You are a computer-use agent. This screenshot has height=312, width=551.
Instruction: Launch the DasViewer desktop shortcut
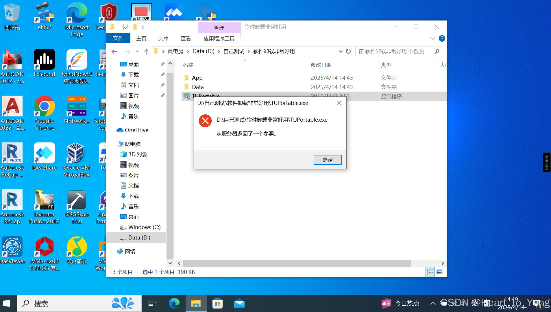point(12,251)
